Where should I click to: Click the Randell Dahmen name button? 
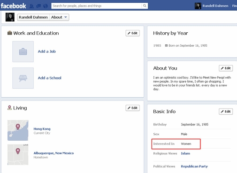click(x=33, y=17)
